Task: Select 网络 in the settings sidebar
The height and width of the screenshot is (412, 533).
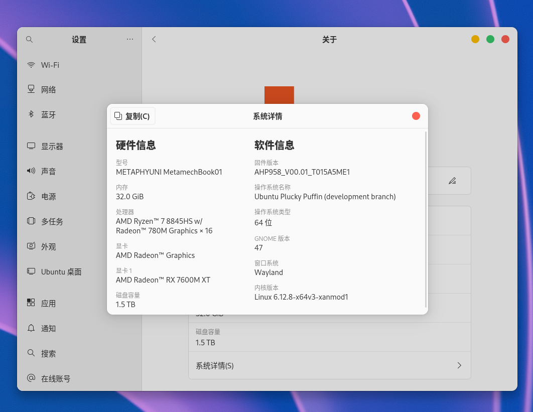Action: click(x=79, y=90)
